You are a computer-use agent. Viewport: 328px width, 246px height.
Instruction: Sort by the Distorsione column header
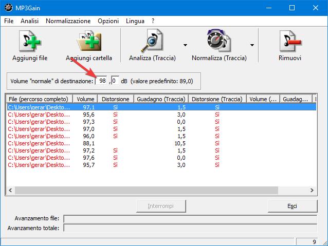point(116,99)
